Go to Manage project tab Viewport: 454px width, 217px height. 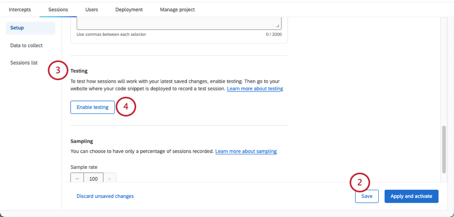[177, 10]
